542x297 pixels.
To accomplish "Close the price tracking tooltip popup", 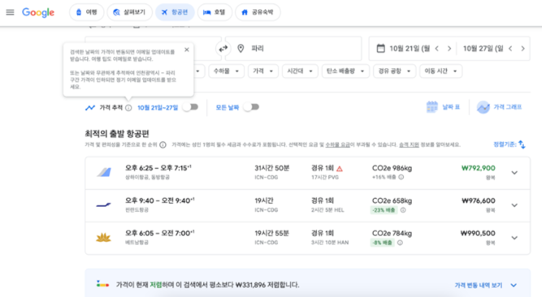I will pyautogui.click(x=187, y=49).
